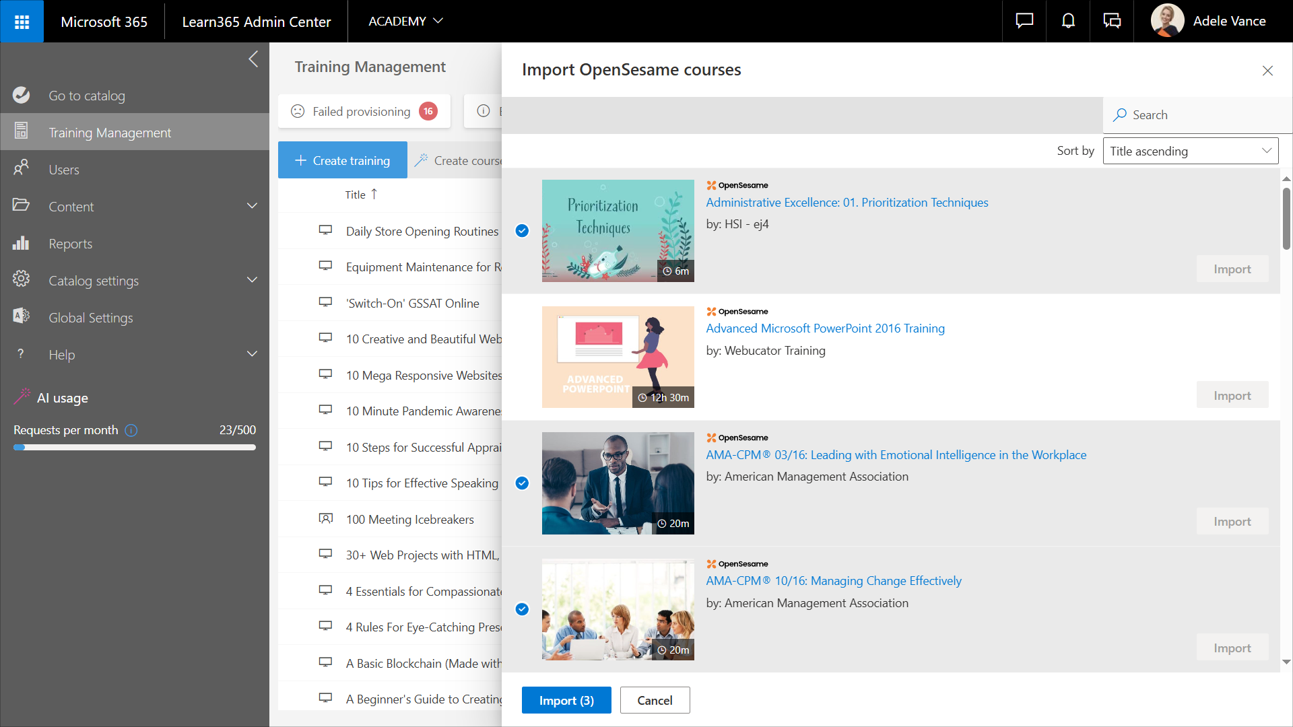Collapse the left navigation panel
The height and width of the screenshot is (727, 1293).
click(253, 59)
